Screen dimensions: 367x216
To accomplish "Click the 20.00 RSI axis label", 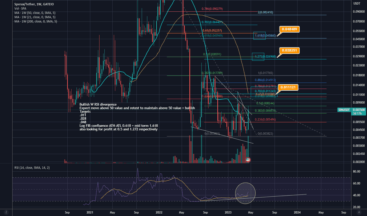I will (356, 207).
